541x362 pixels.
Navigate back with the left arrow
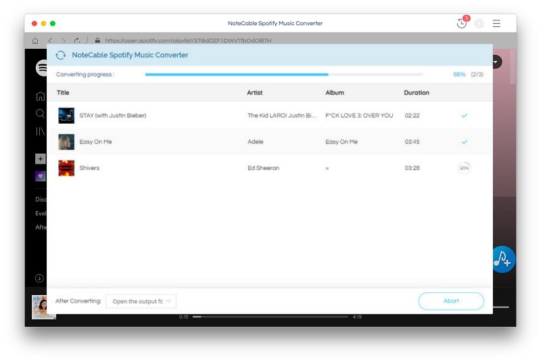[50, 41]
